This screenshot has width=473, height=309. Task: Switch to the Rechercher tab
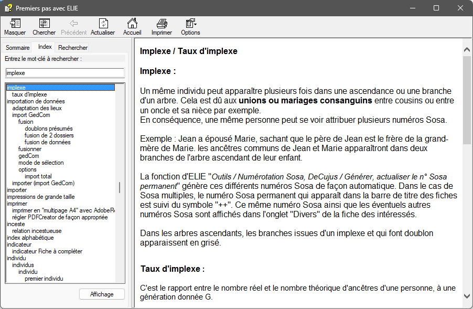(73, 48)
